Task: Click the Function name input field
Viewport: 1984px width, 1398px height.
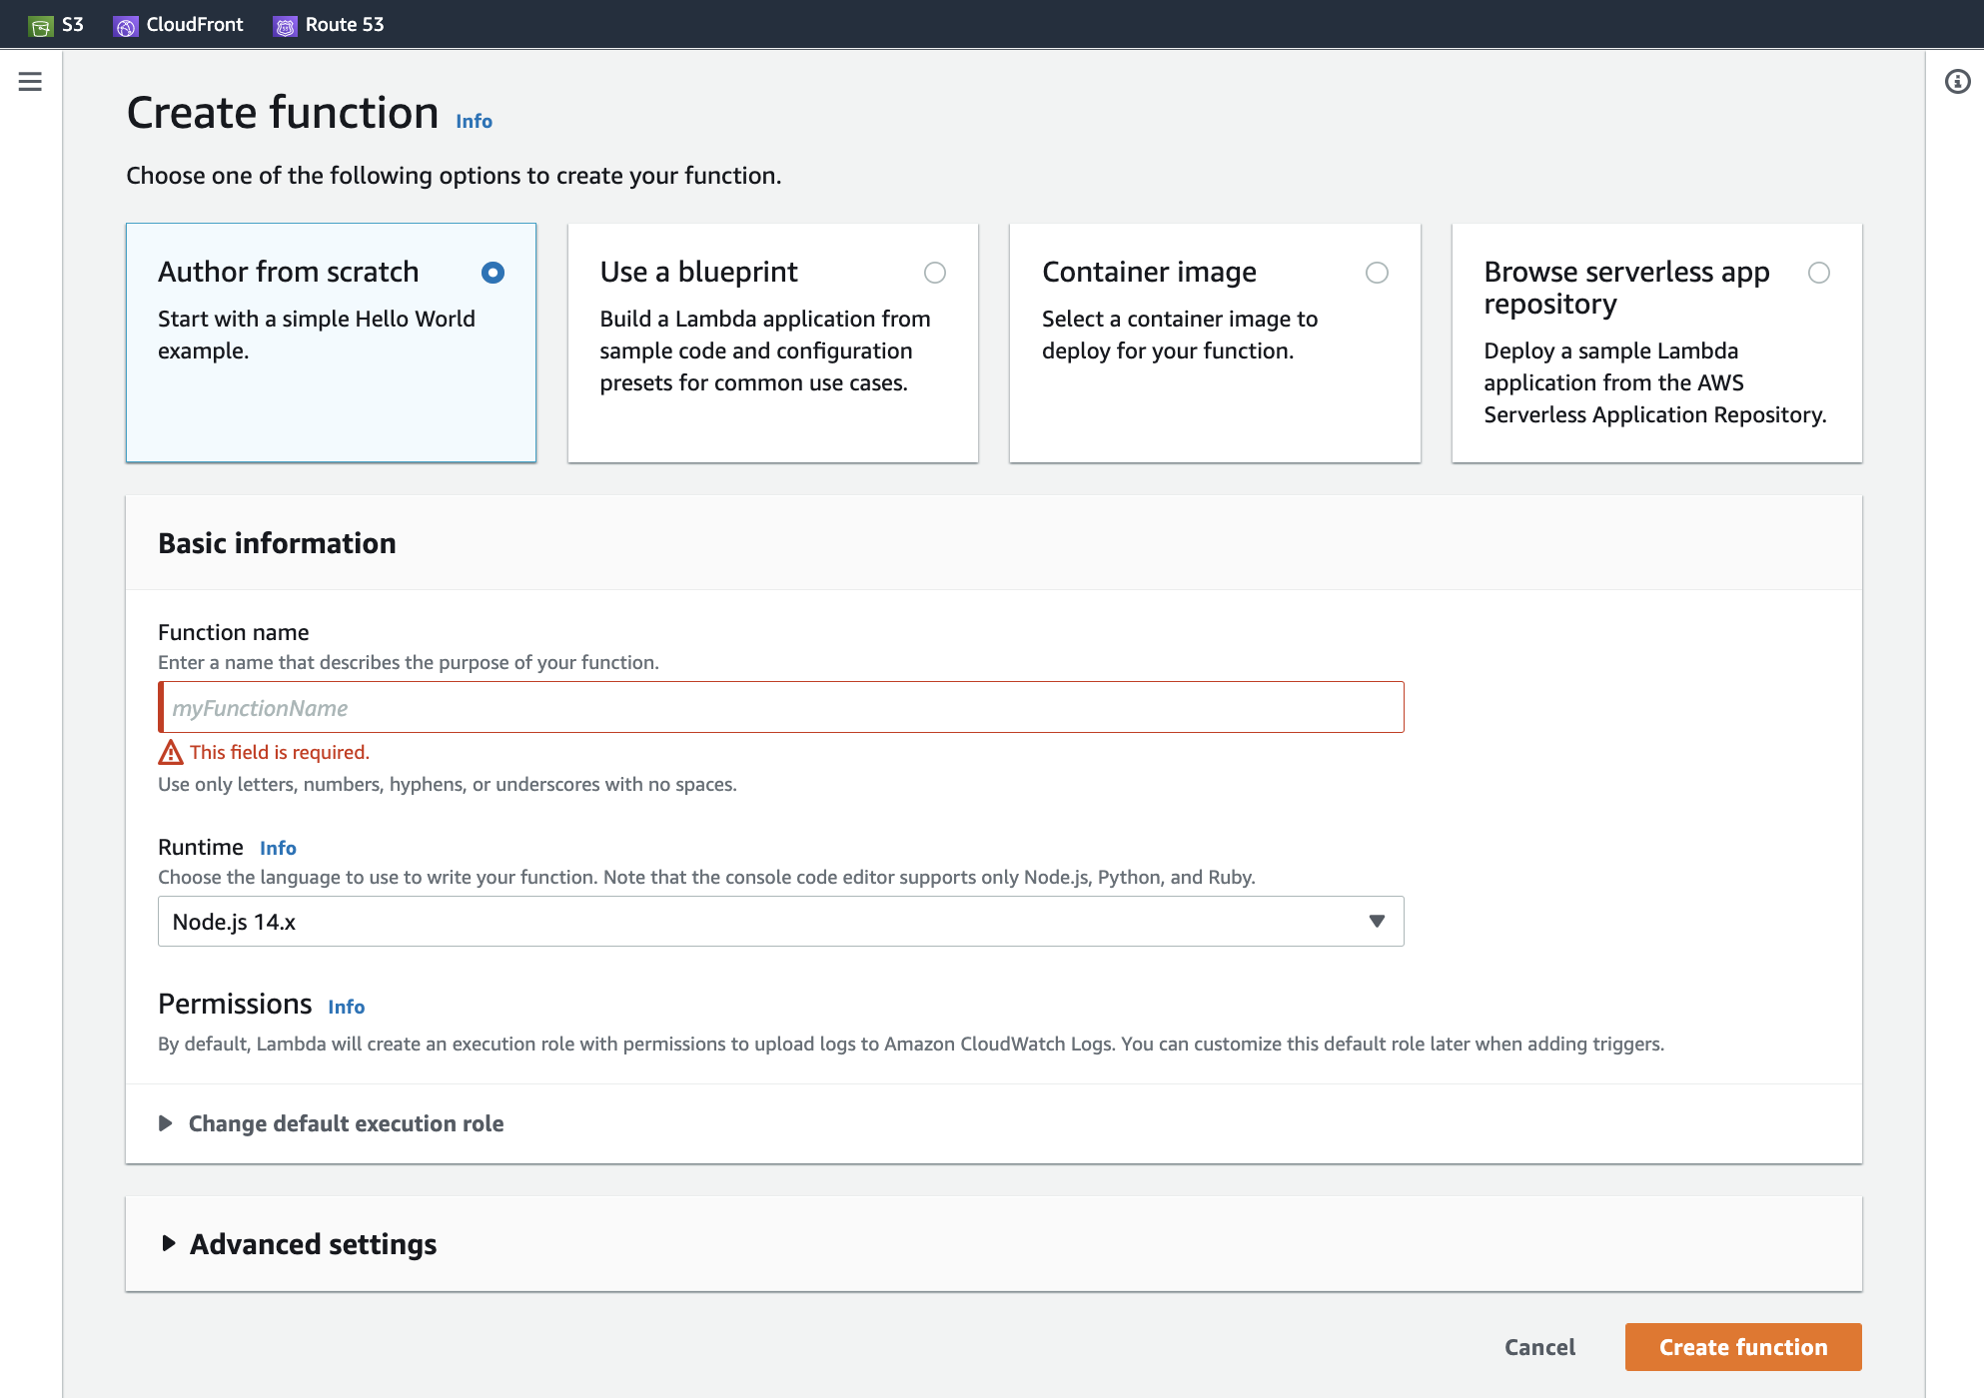Action: [x=780, y=708]
